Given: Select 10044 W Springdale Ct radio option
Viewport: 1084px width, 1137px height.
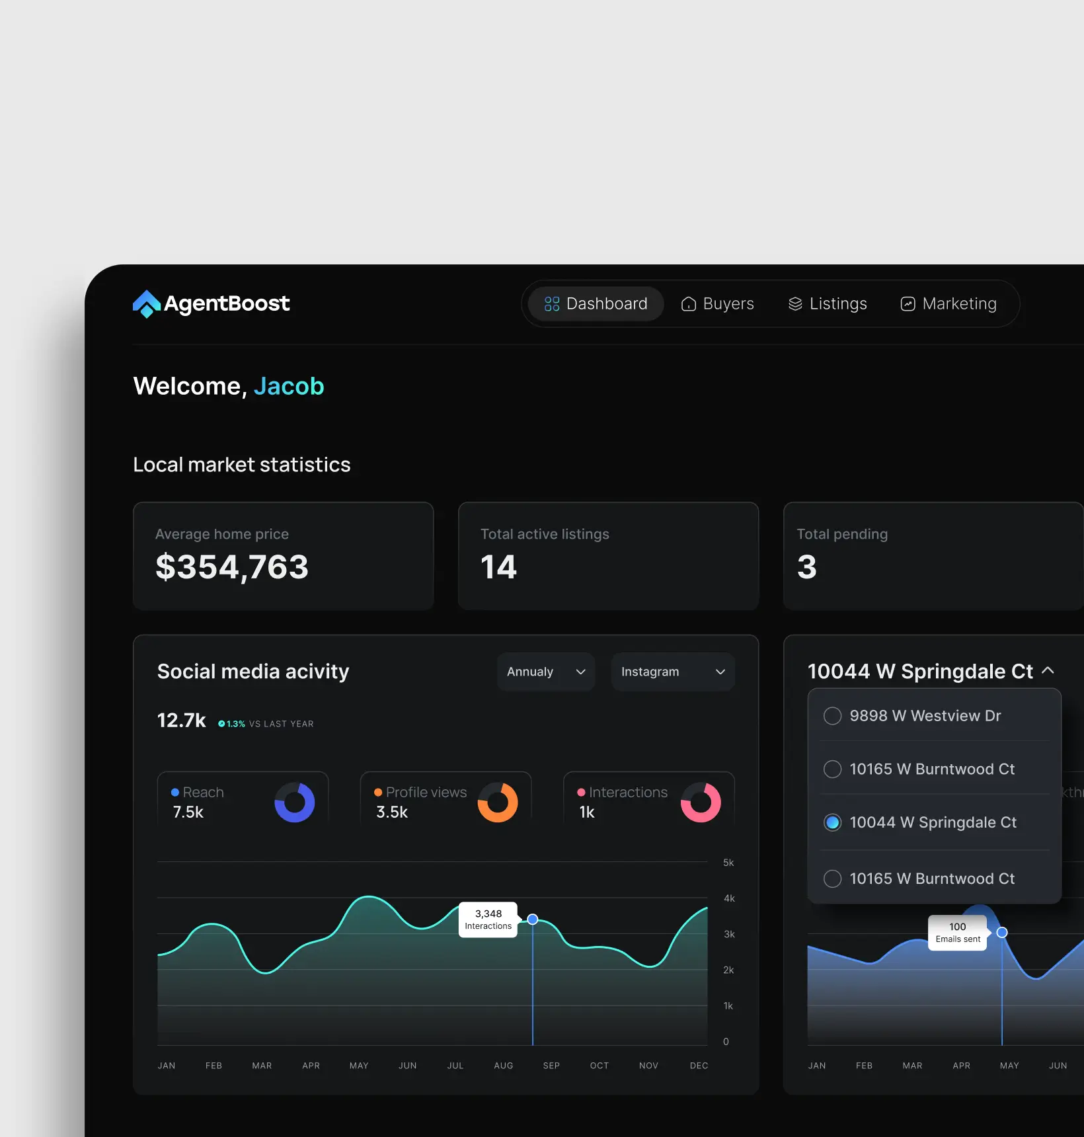Looking at the screenshot, I should [833, 822].
